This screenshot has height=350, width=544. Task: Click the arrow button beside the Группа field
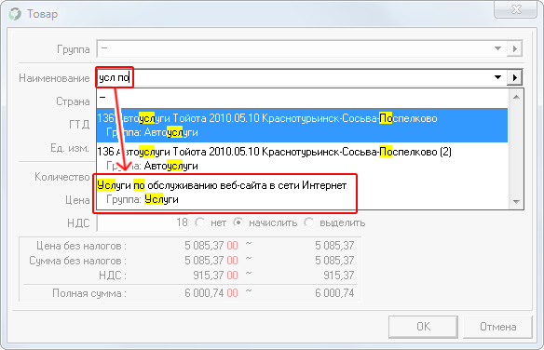[x=514, y=48]
